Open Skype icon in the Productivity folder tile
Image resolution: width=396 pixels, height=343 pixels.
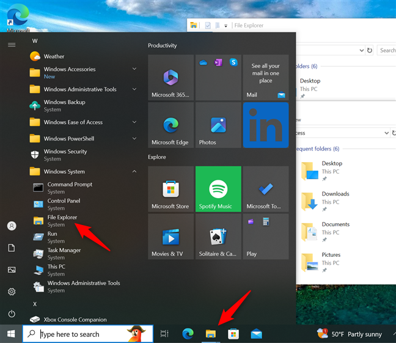233,62
